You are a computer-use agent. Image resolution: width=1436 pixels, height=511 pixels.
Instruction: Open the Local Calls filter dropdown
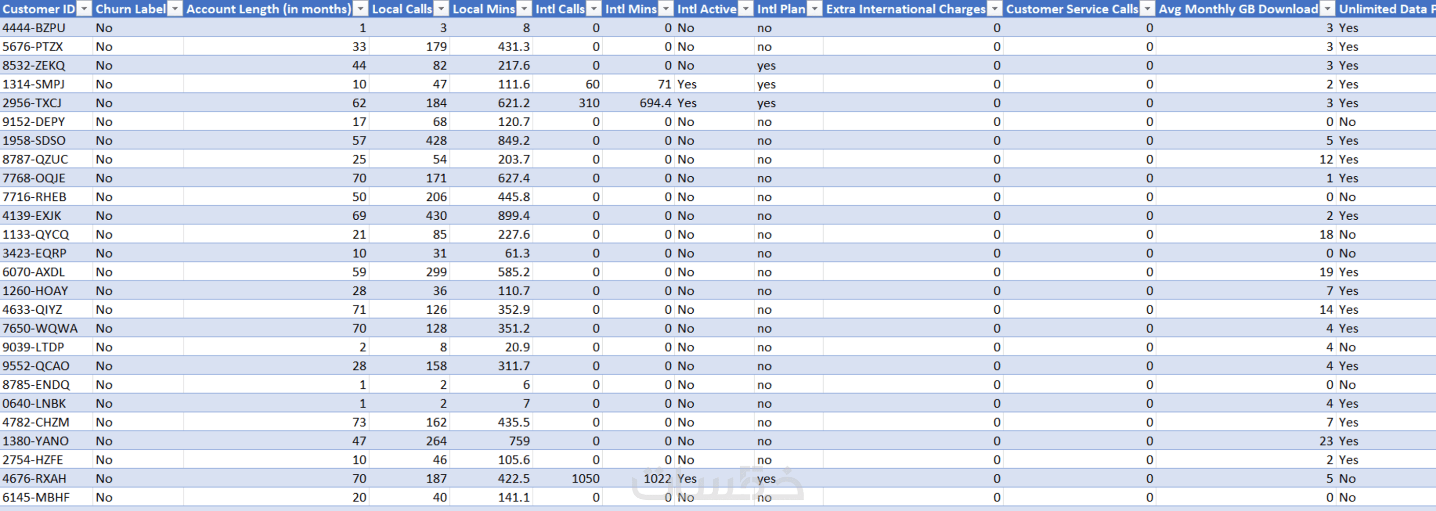pyautogui.click(x=442, y=9)
